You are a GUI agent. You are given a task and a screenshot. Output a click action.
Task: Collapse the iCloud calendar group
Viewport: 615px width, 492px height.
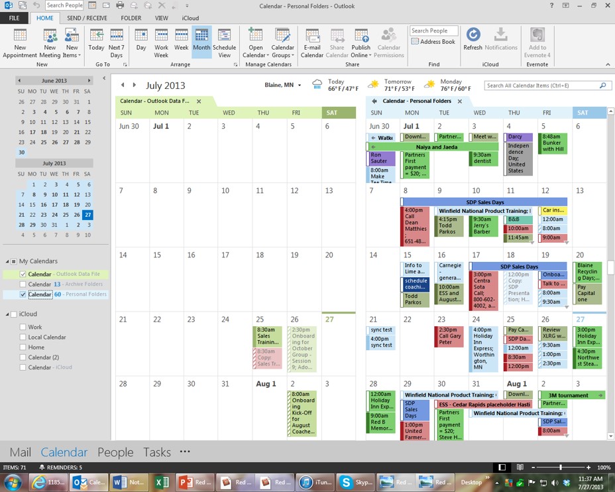tap(7, 314)
